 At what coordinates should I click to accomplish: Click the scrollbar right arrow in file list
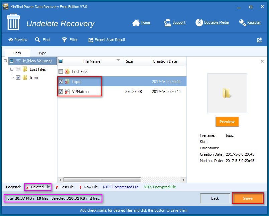184,180
